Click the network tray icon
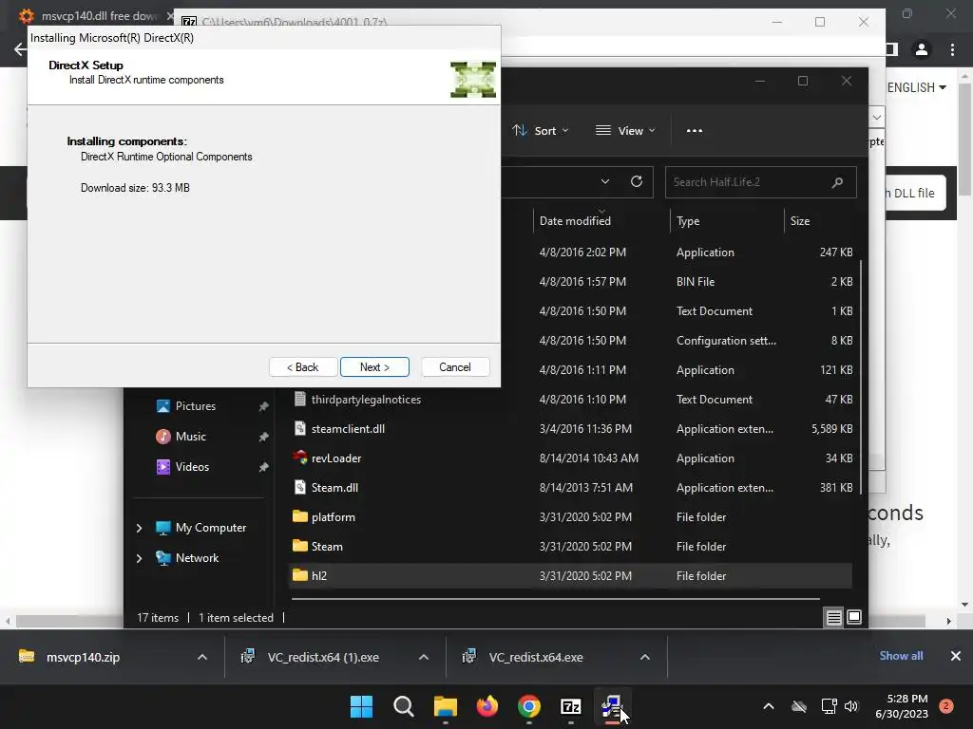 click(x=829, y=706)
